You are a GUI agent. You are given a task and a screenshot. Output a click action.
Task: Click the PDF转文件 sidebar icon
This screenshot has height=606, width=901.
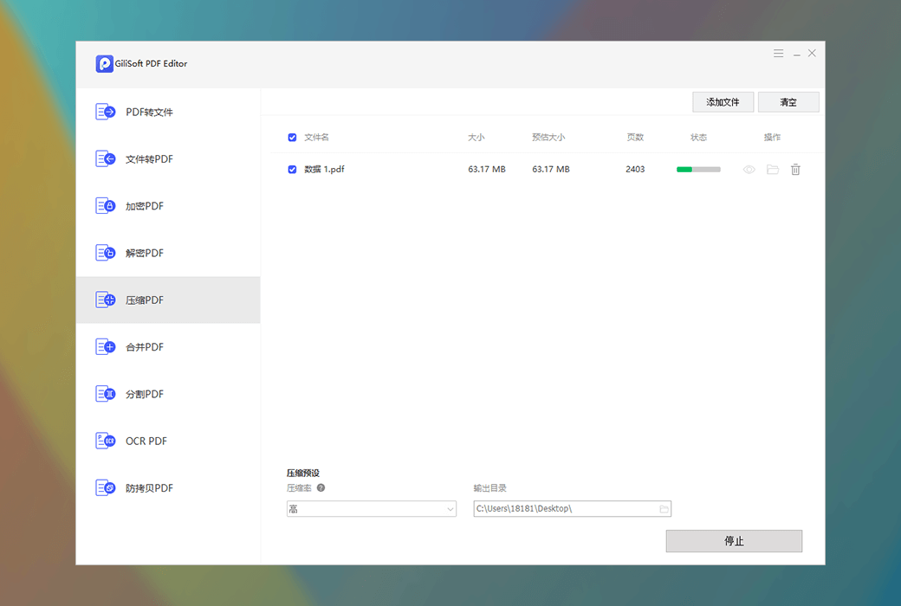105,112
